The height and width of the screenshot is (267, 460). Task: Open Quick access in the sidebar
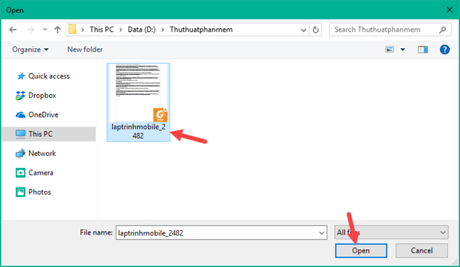(49, 76)
